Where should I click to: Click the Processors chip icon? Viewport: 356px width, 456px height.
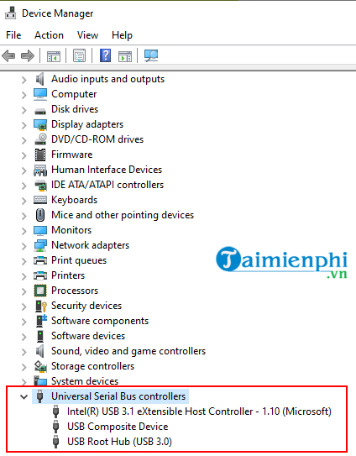(x=40, y=291)
